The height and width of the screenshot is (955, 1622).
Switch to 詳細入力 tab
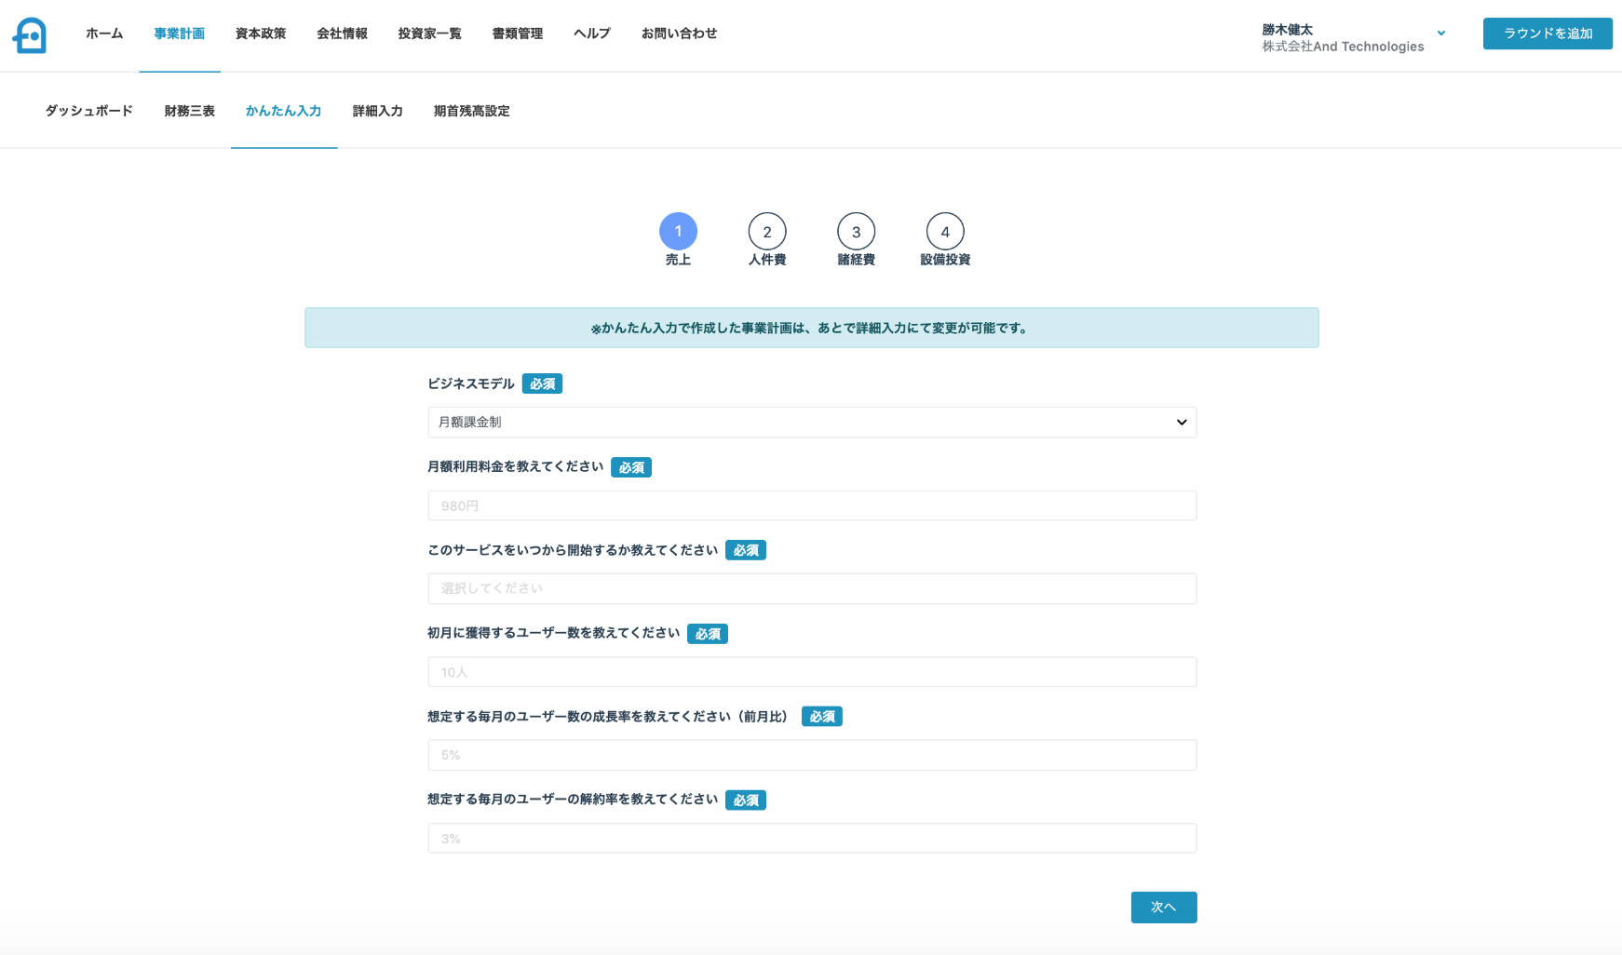pos(378,111)
